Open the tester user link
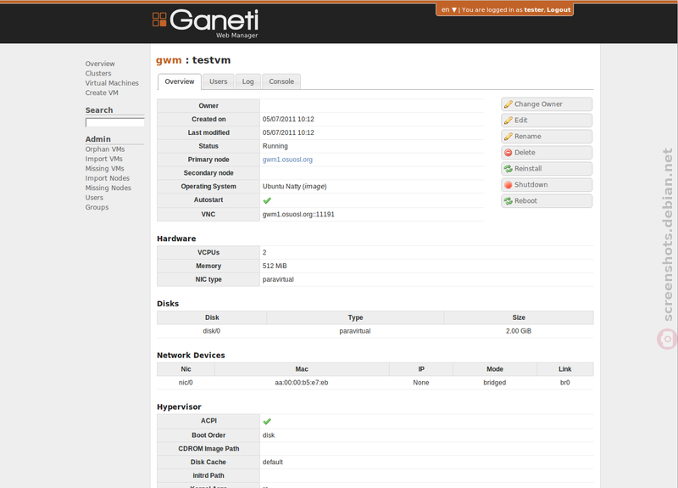This screenshot has width=678, height=488. point(534,9)
